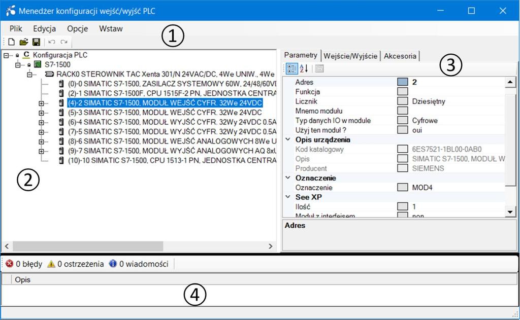Open the Plik menu

click(16, 28)
